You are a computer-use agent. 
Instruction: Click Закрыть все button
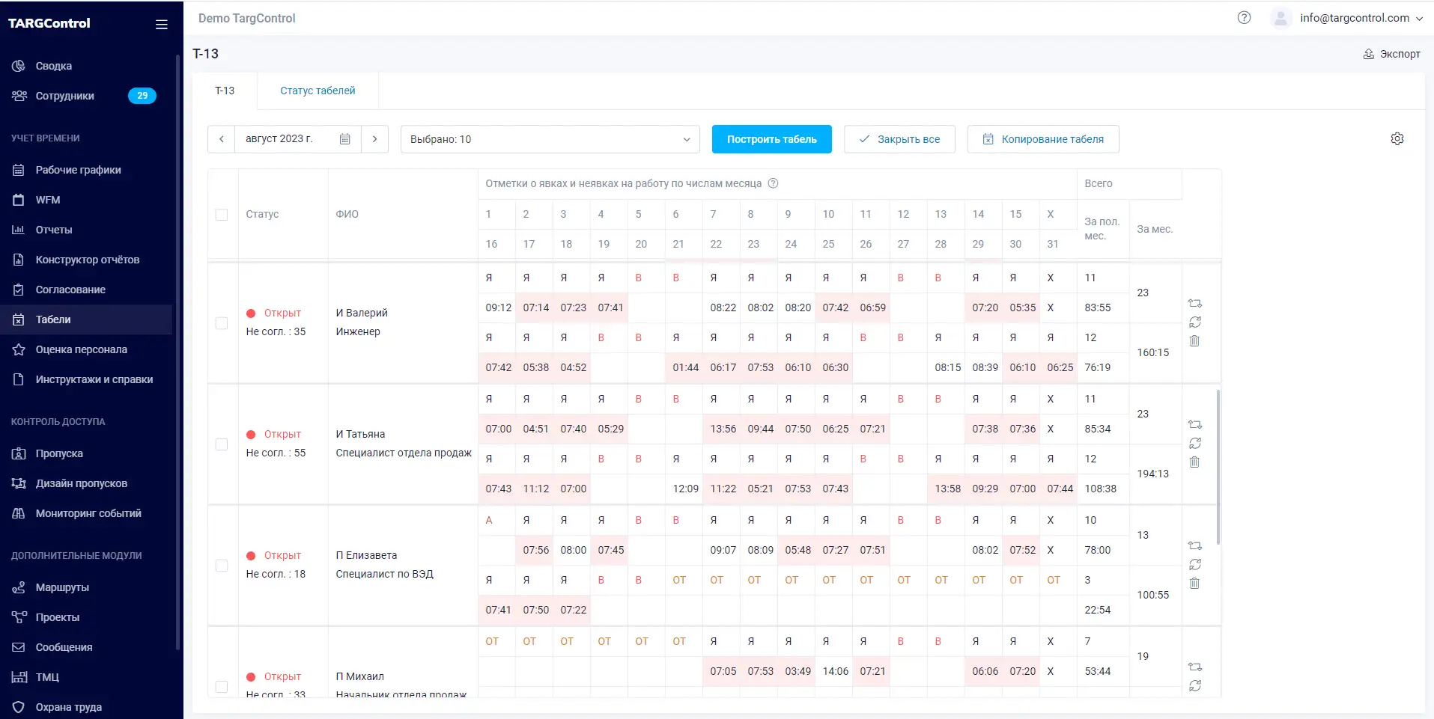coord(899,139)
